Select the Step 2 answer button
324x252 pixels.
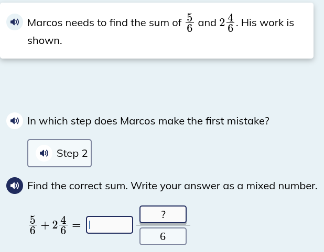coord(59,153)
